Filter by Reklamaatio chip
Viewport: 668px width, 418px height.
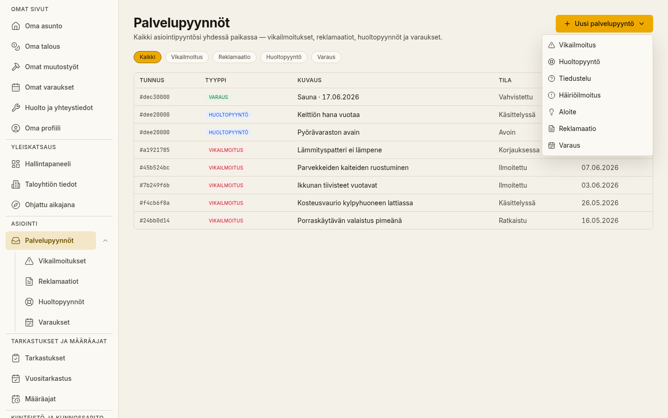click(234, 57)
